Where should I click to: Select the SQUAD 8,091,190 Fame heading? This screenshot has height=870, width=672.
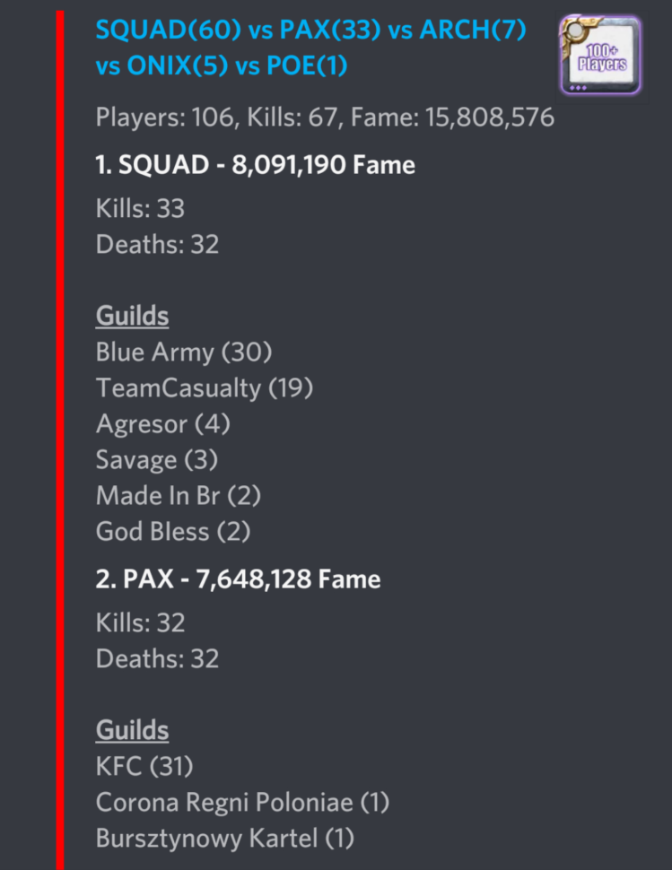click(x=255, y=165)
